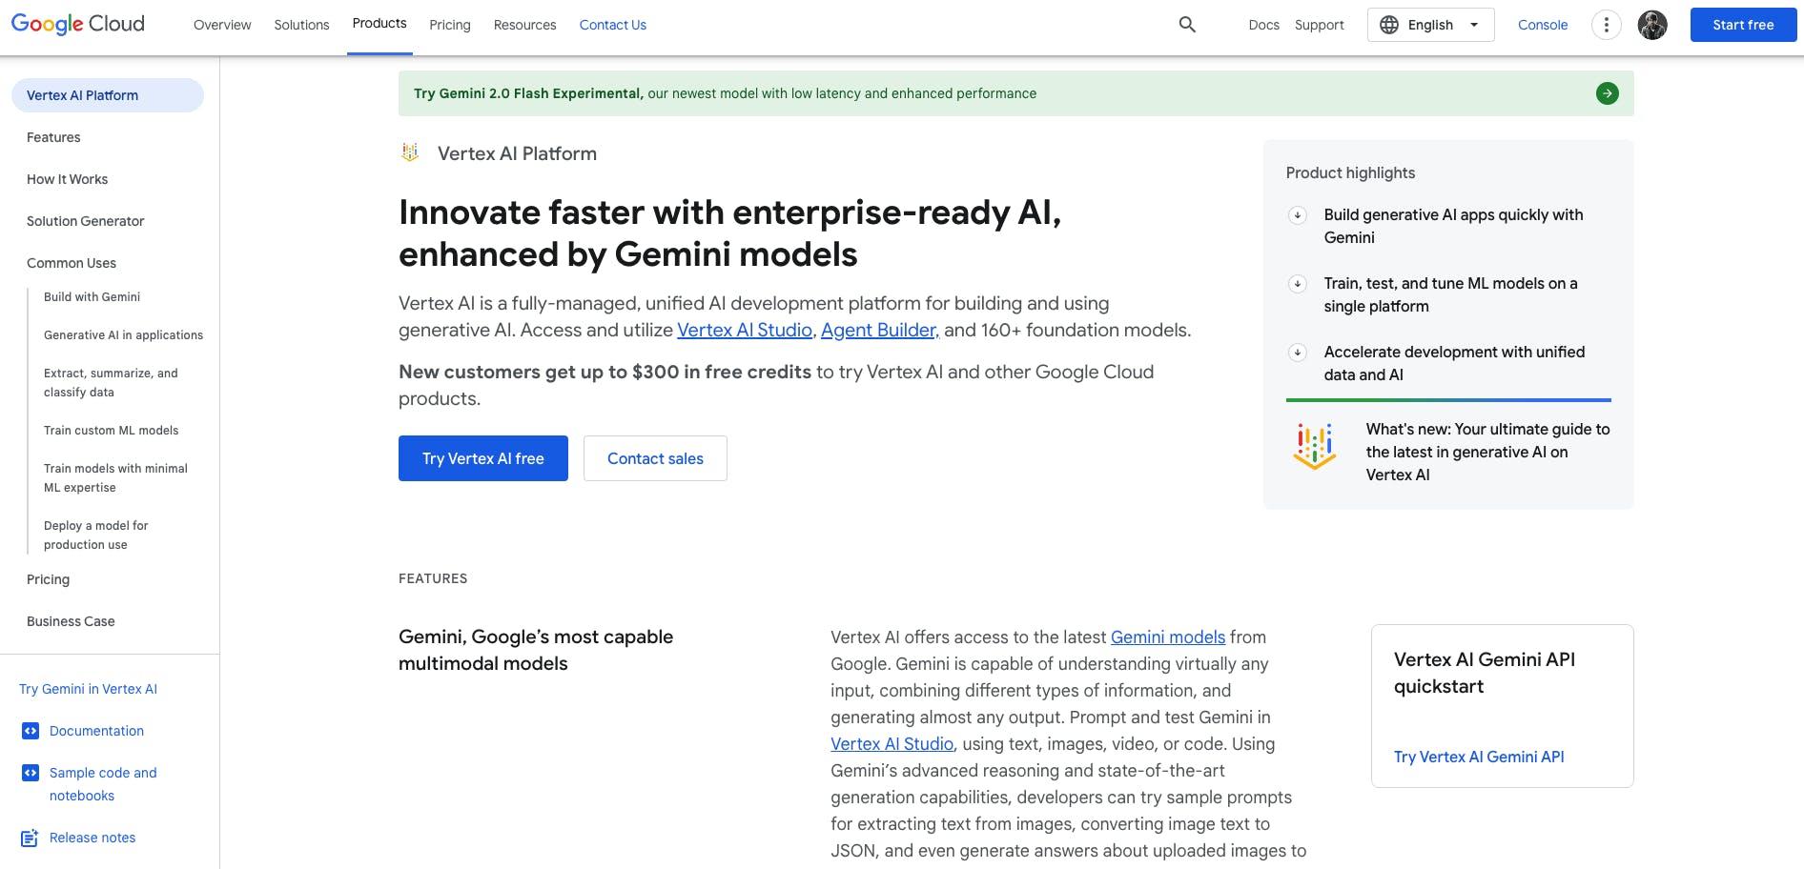Viewport: 1804px width, 869px height.
Task: Expand 'Build generative AI apps quickly' highlight
Action: [x=1298, y=215]
